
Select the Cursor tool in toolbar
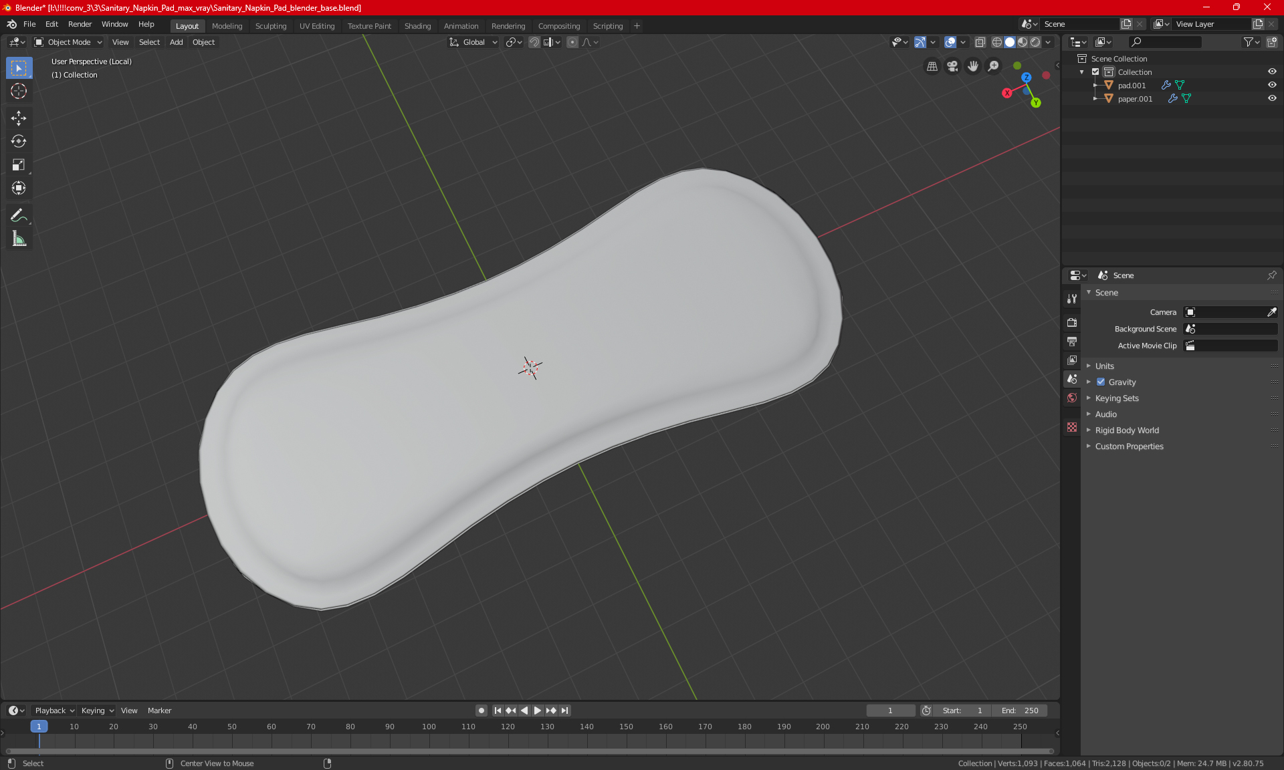[x=19, y=92]
